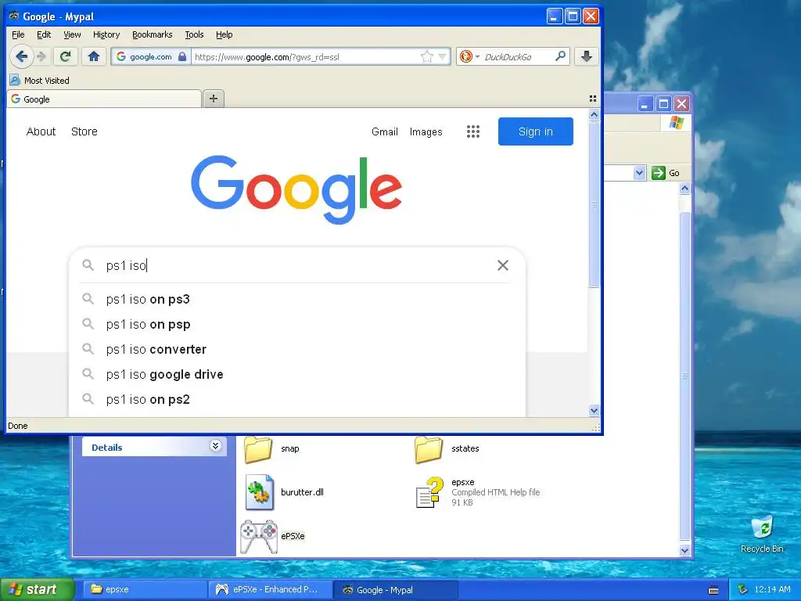The image size is (801, 601).
Task: Switch to ePSXe - Enhanced P... taskbar button
Action: coord(271,590)
